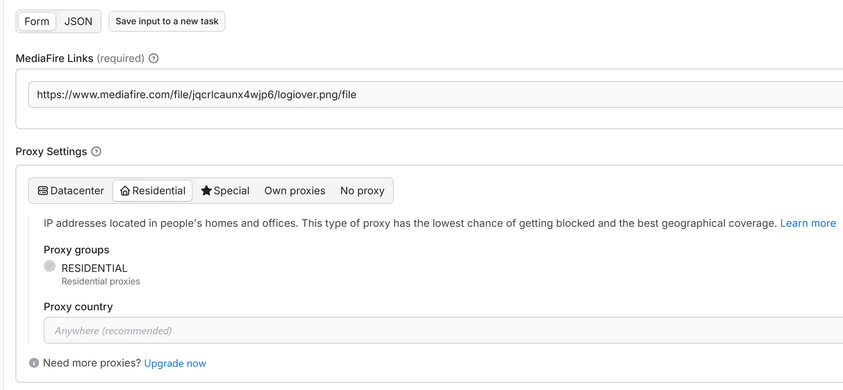
Task: Click the Special star icon
Action: click(x=207, y=190)
